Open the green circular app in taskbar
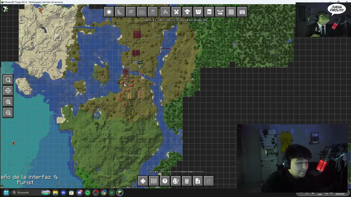 112,193
